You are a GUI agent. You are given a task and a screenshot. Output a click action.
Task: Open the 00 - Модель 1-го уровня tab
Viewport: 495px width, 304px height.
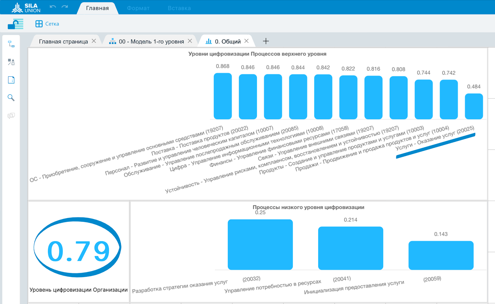[x=151, y=41]
